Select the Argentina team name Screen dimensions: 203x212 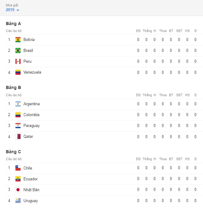click(x=31, y=104)
